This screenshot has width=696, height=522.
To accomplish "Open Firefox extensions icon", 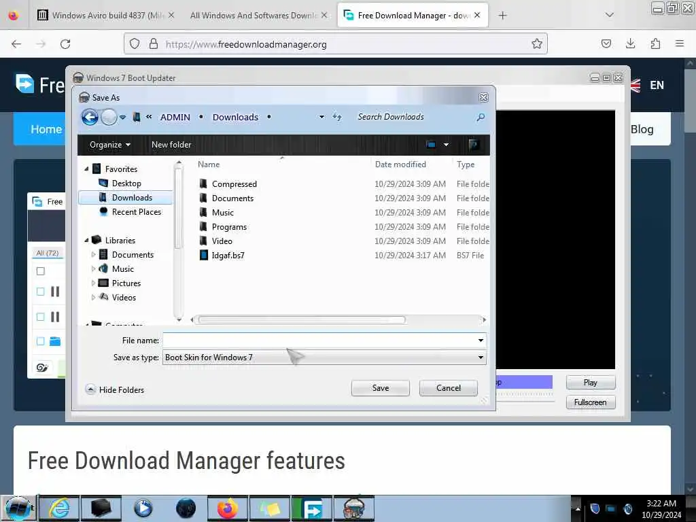I will (655, 43).
